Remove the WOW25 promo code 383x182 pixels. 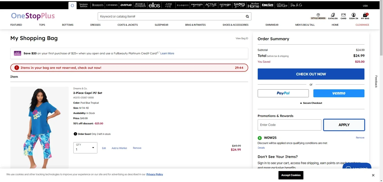point(360,138)
